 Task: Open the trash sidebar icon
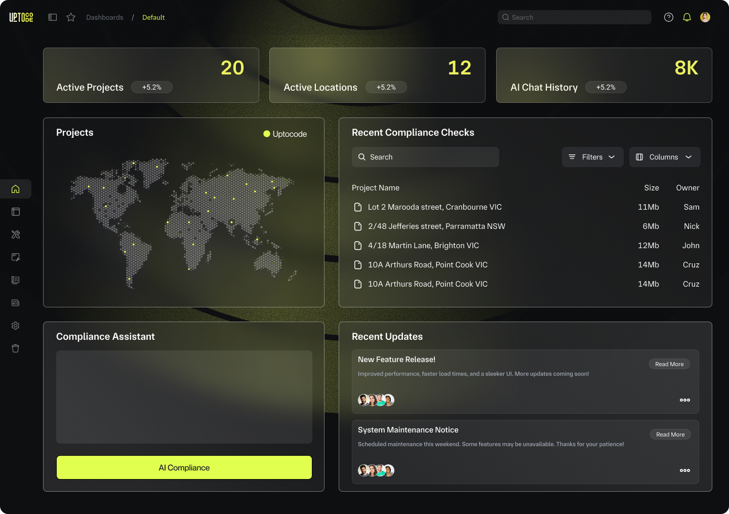(x=16, y=348)
